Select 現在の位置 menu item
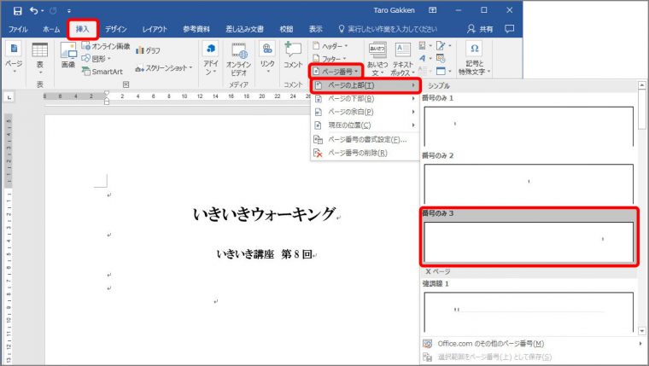This screenshot has width=649, height=366. tap(365, 125)
